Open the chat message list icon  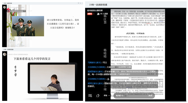point(90,96)
